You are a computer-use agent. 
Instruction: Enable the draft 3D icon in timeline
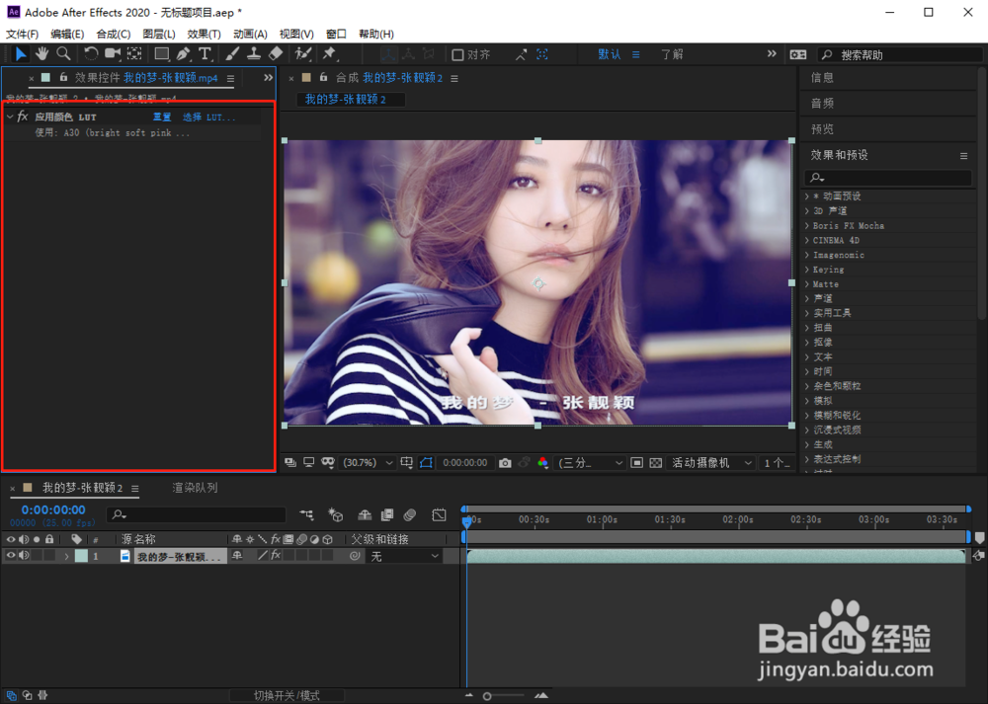tap(336, 515)
